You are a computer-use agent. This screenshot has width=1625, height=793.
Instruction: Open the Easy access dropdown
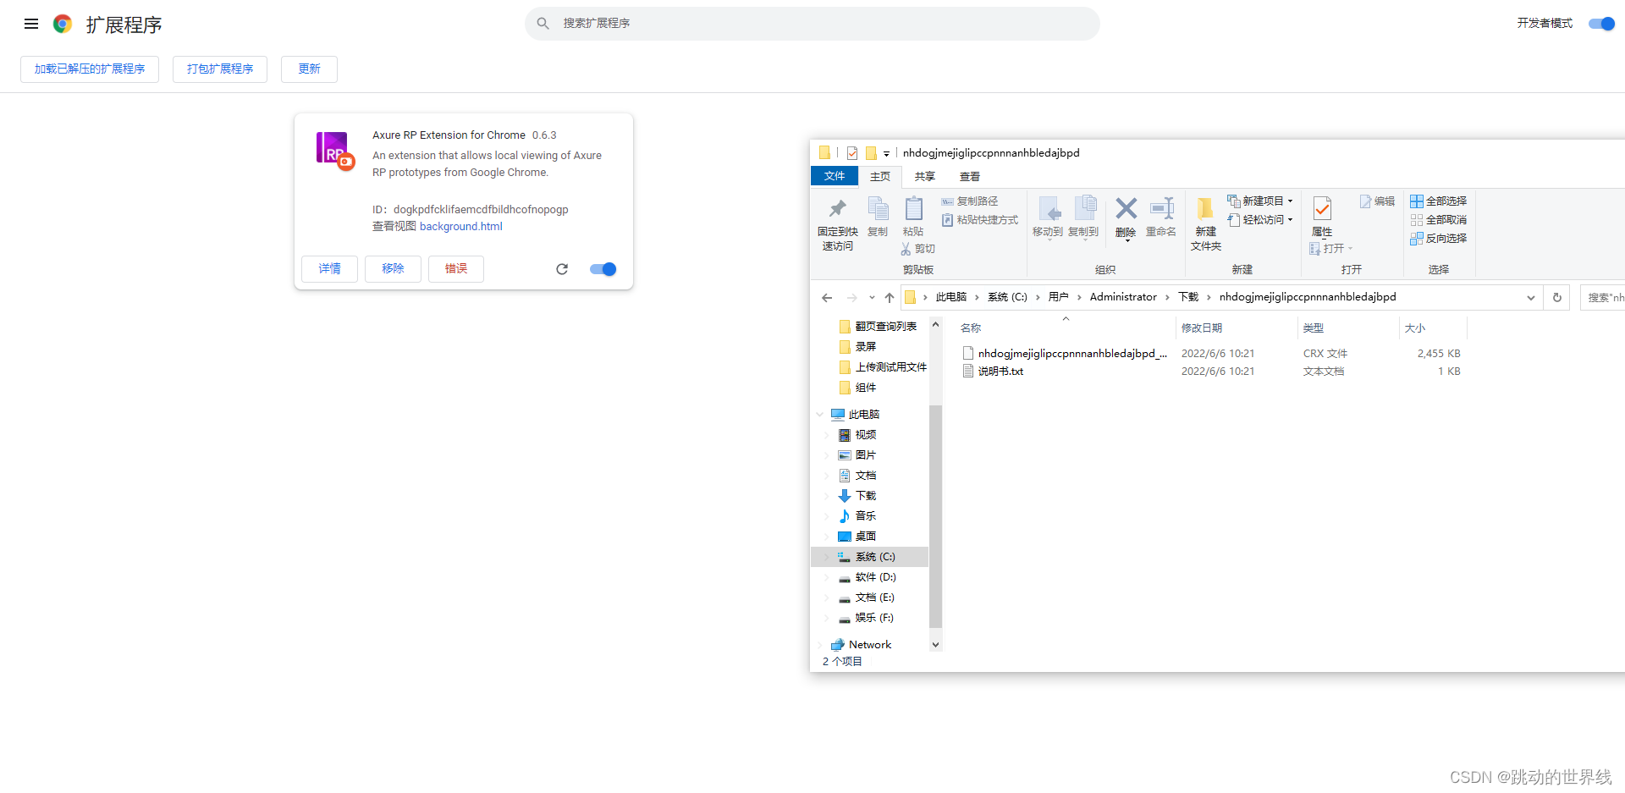pos(1260,220)
